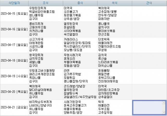Click the breakfast cell starting with 우렁된장찌개
This screenshot has width=167, height=116.
(x=45, y=14)
